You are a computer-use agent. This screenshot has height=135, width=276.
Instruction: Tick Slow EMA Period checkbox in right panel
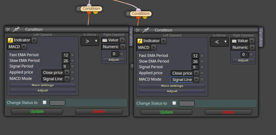(x=202, y=61)
